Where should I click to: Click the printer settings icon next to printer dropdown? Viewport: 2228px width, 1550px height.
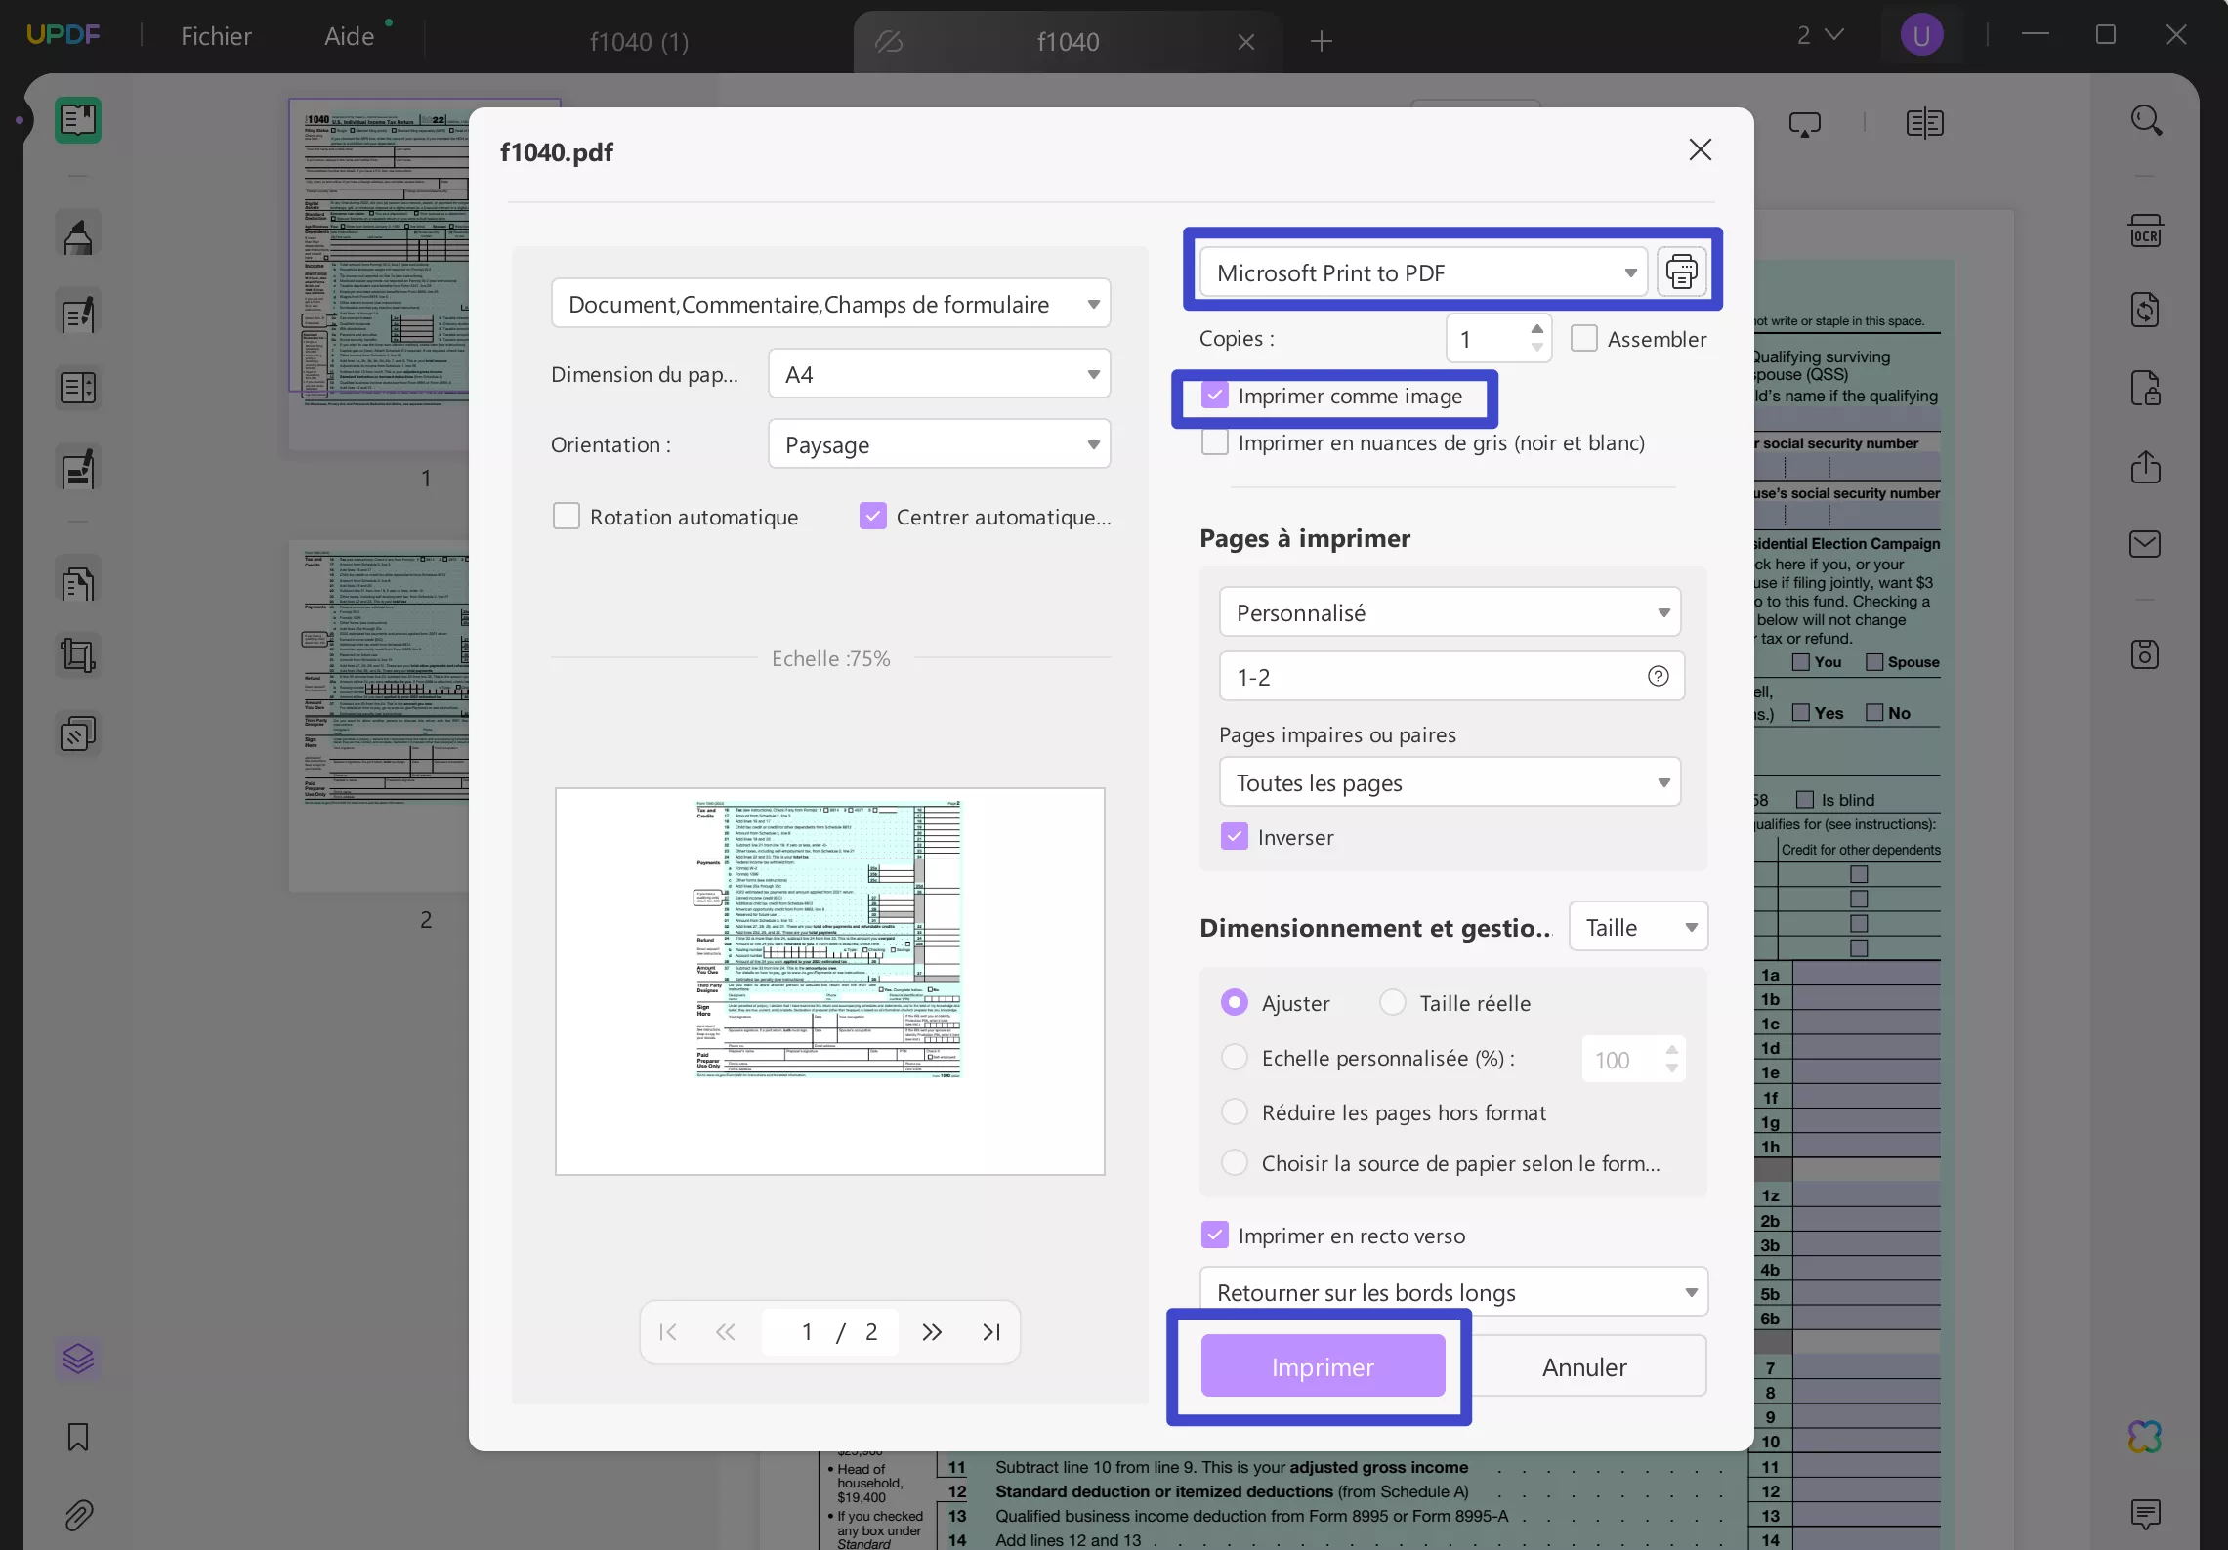pos(1682,272)
